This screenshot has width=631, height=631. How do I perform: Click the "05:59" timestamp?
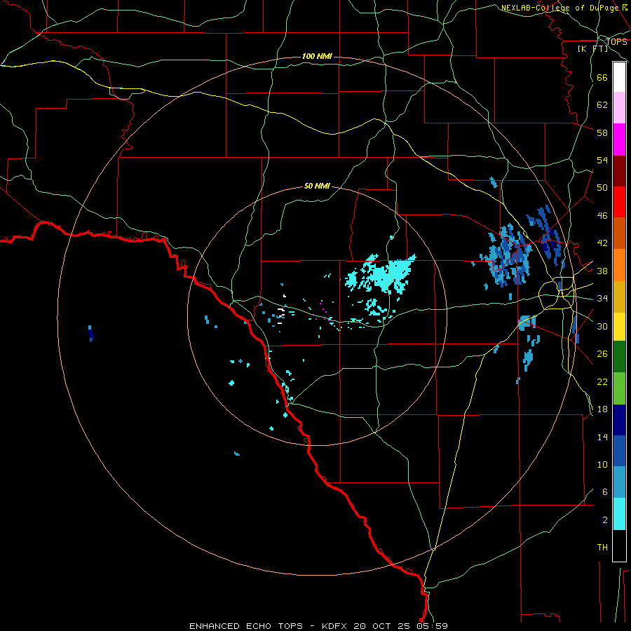pyautogui.click(x=433, y=626)
